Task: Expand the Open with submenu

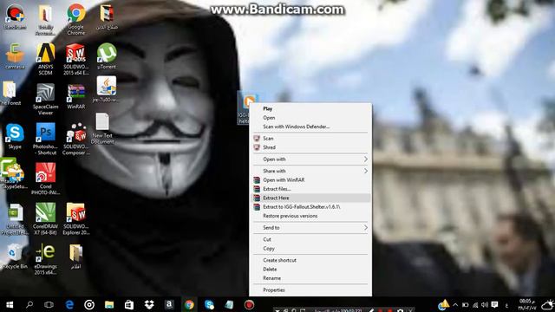Action: tap(310, 159)
